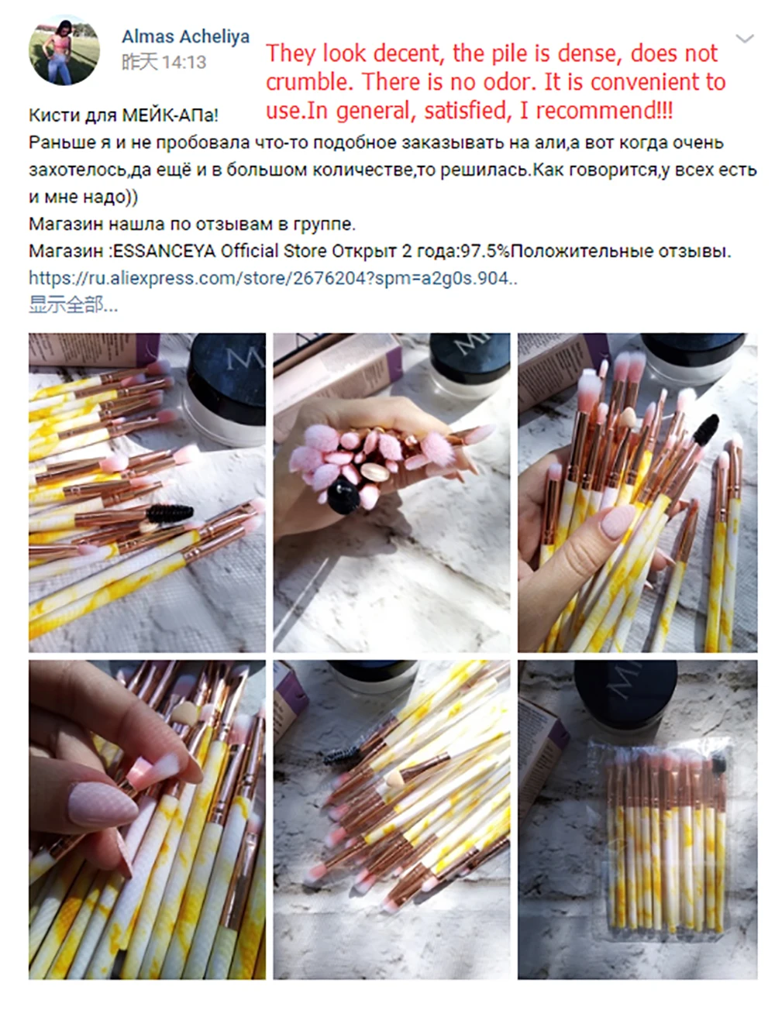Expand full post text via 显示全部

73,304
